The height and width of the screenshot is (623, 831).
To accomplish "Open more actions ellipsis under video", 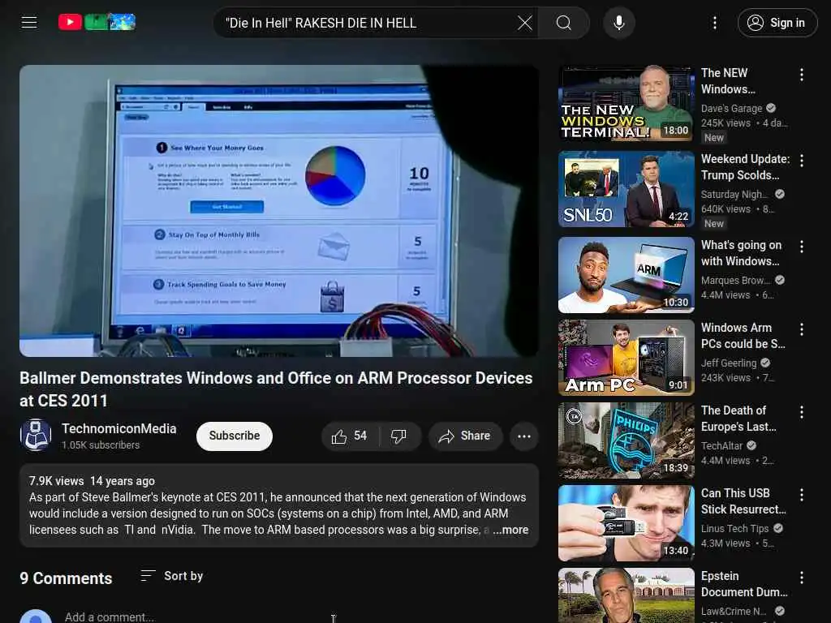I will tap(524, 436).
